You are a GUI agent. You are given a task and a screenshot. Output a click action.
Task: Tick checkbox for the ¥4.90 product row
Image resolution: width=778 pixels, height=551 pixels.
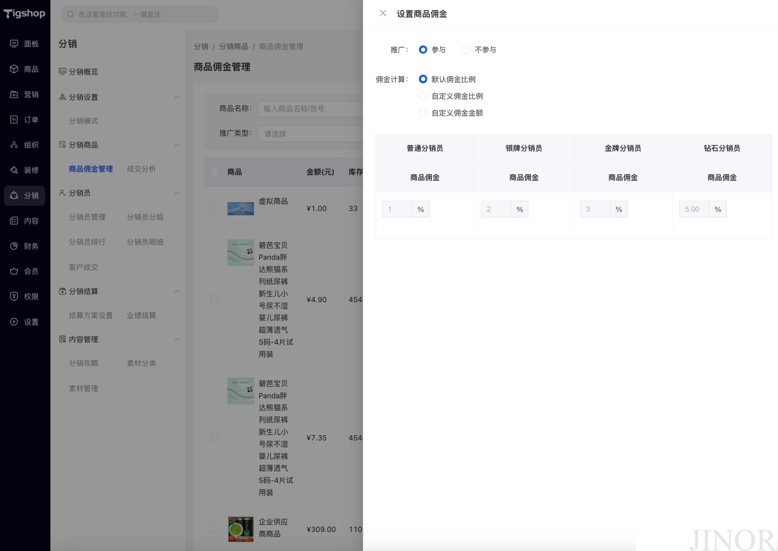click(x=214, y=299)
